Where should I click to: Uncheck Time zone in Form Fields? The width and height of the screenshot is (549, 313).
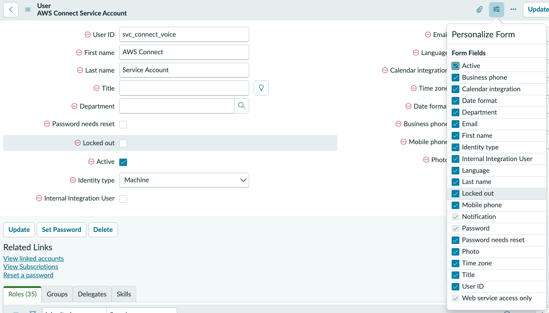456,263
